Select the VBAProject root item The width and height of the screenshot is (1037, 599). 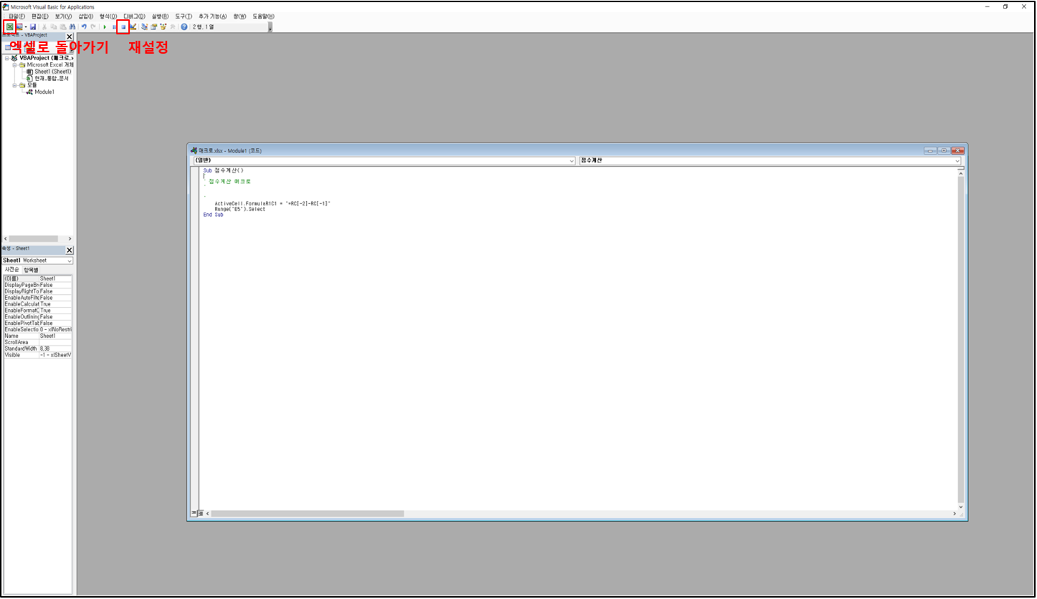[x=42, y=58]
